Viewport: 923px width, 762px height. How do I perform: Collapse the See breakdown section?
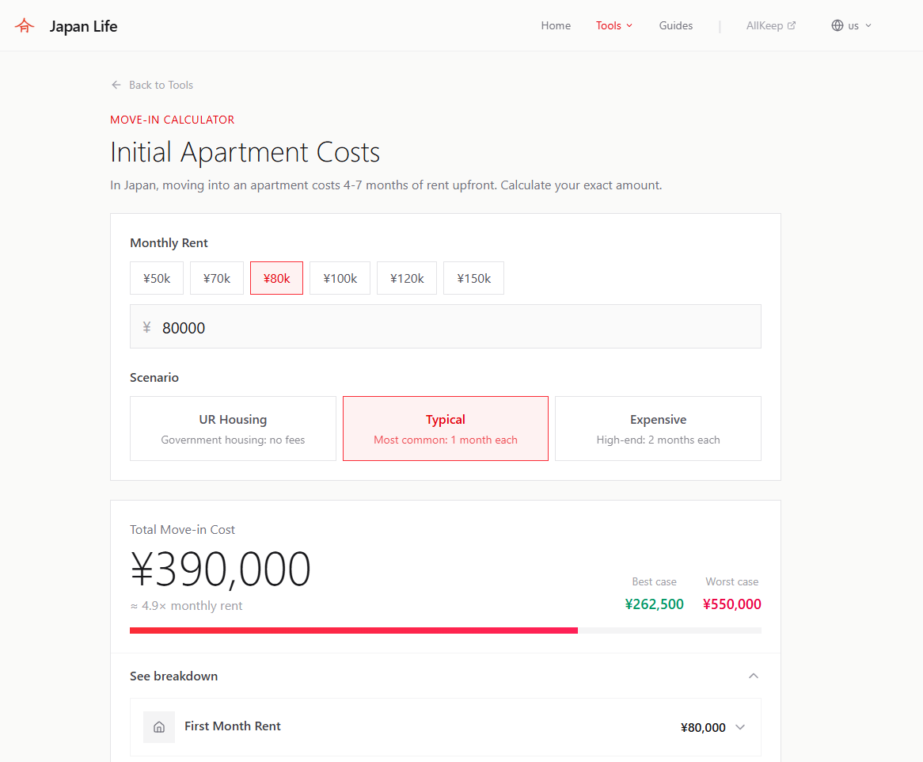(x=753, y=676)
